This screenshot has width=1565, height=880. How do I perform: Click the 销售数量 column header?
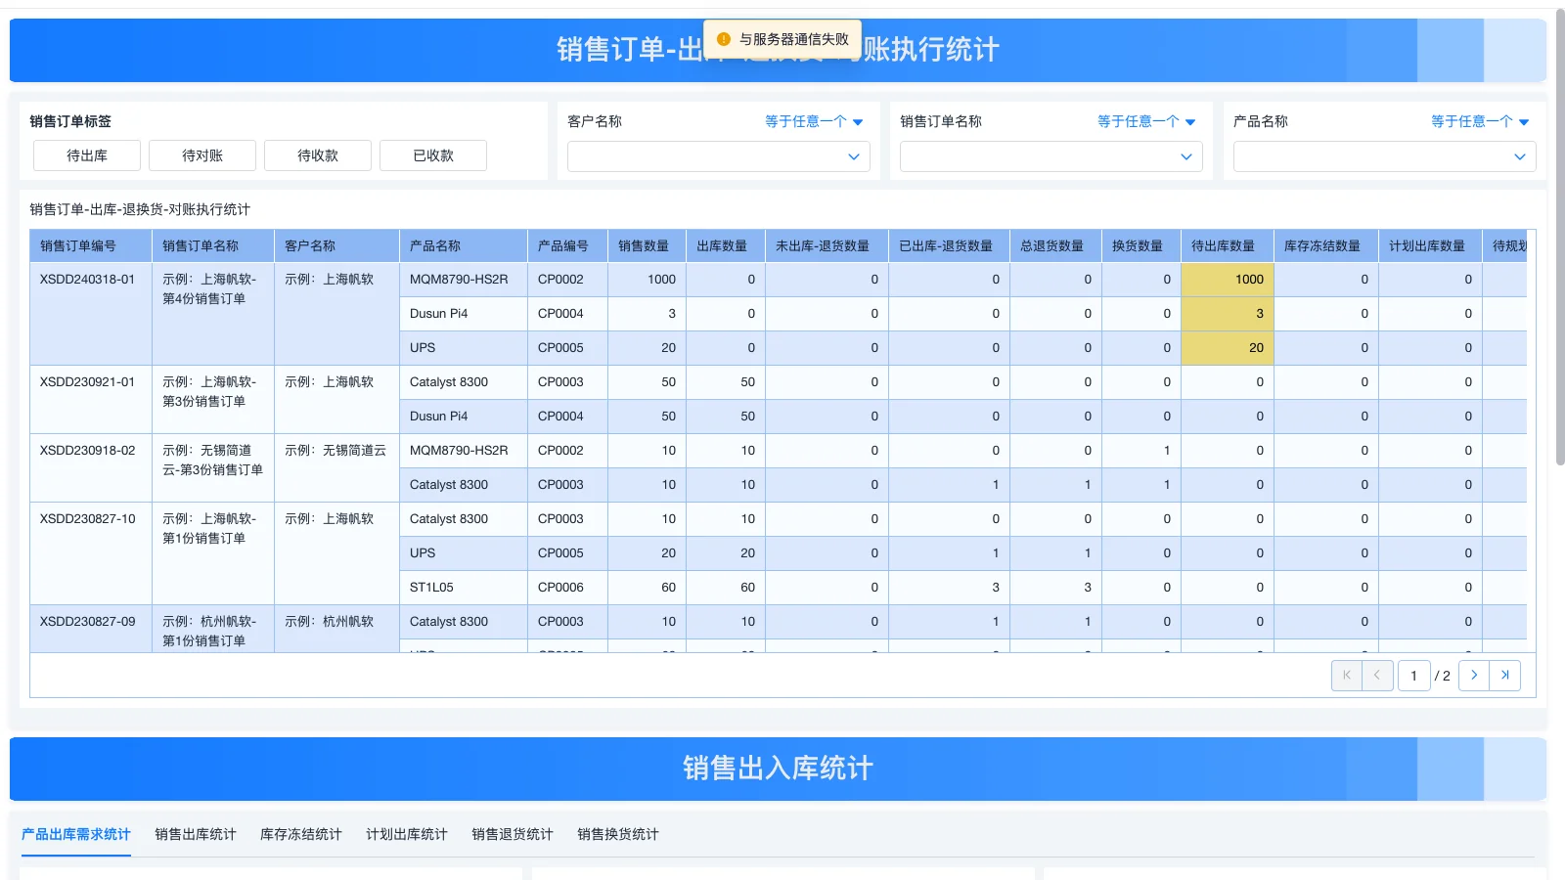(x=647, y=245)
